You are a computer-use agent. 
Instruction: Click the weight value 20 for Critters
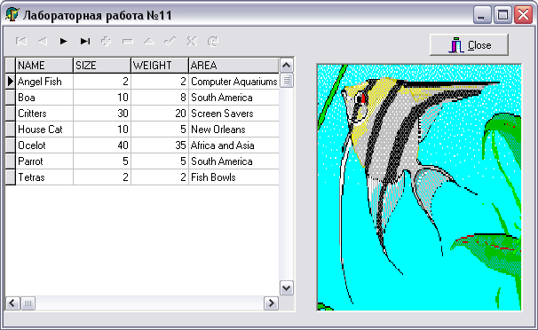(x=160, y=114)
